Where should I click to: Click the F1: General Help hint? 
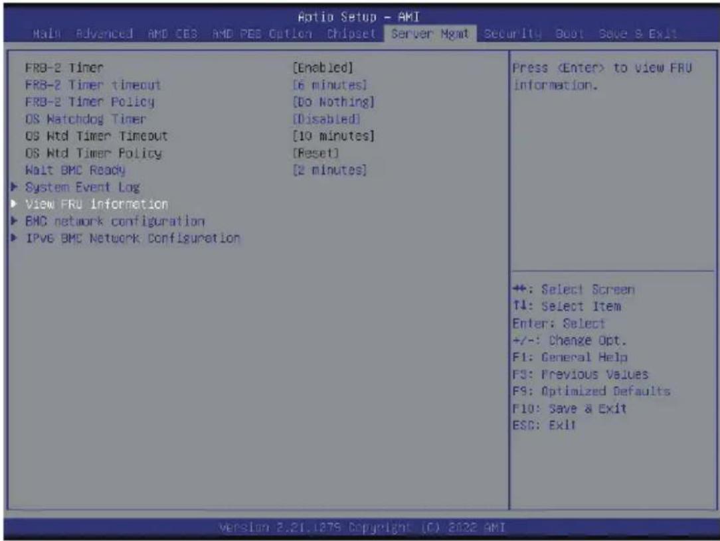(570, 357)
